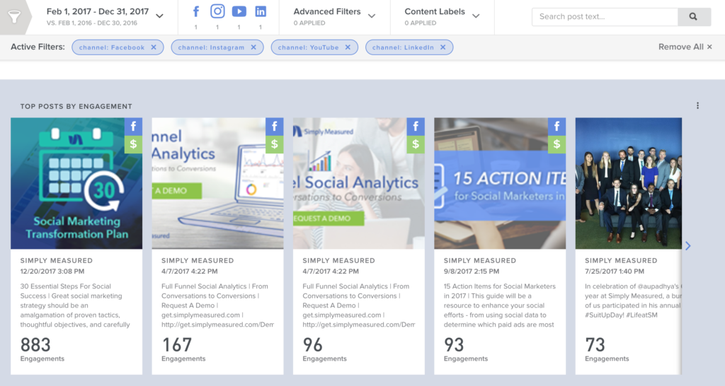The height and width of the screenshot is (386, 725).
Task: Open the Social Marketing Transformation Plan thumbnail
Action: [76, 183]
